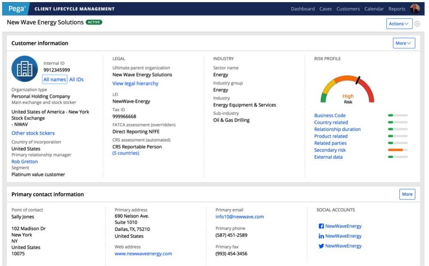The image size is (429, 266).
Task: Open the user profile avatar
Action: (415, 9)
